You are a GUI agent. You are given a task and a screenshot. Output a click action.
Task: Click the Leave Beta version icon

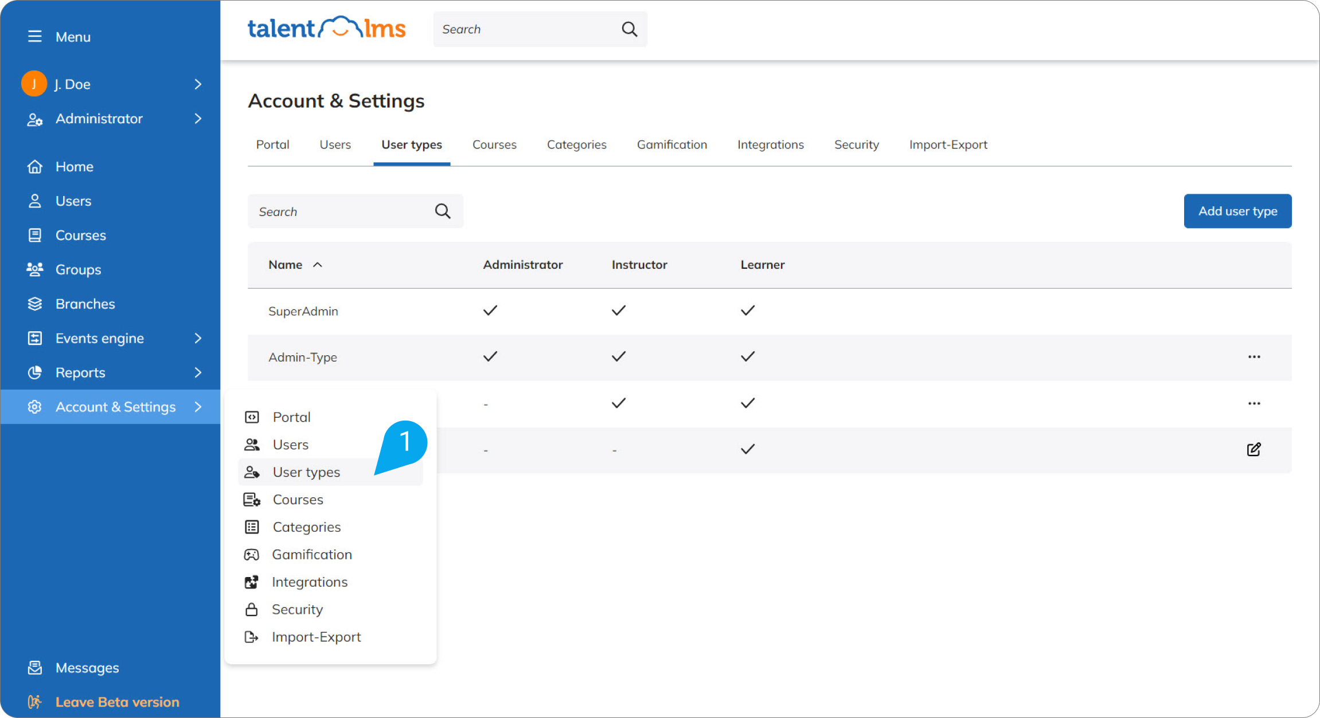(34, 702)
